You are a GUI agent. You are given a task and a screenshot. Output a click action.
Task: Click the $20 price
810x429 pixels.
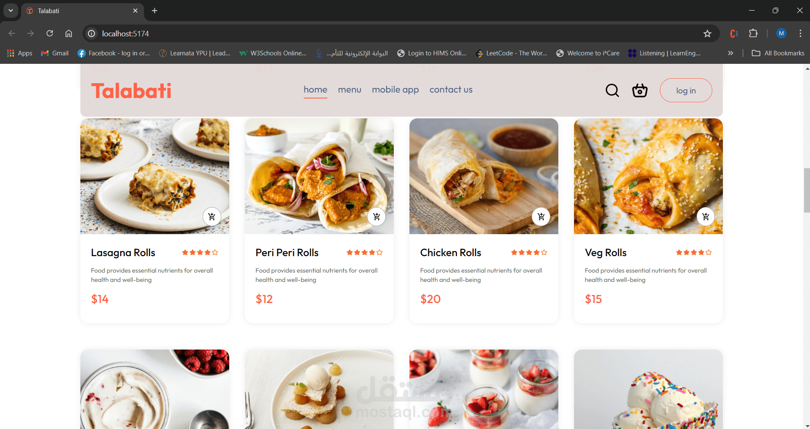click(x=431, y=299)
